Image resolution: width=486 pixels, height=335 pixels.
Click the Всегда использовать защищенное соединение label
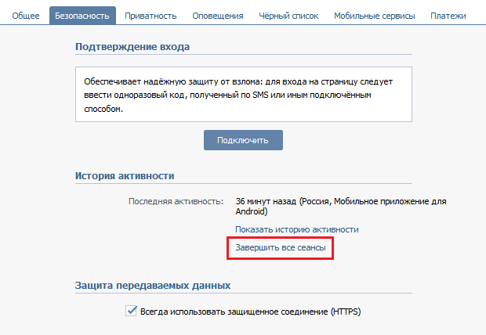point(250,311)
